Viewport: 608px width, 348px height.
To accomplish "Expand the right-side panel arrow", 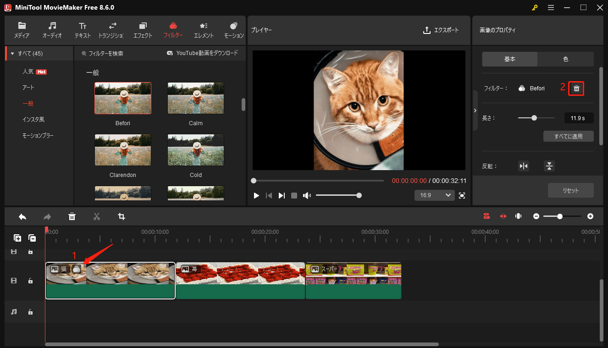I will point(475,110).
